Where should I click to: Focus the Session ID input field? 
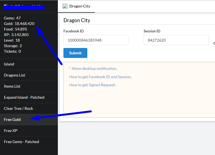(176, 40)
